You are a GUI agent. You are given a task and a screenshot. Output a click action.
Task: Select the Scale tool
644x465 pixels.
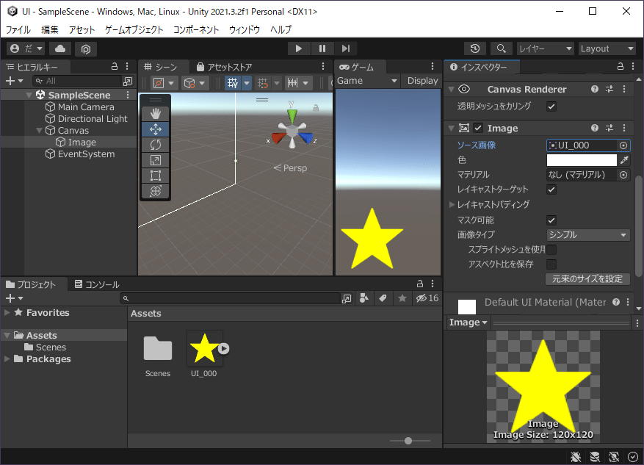(x=155, y=160)
